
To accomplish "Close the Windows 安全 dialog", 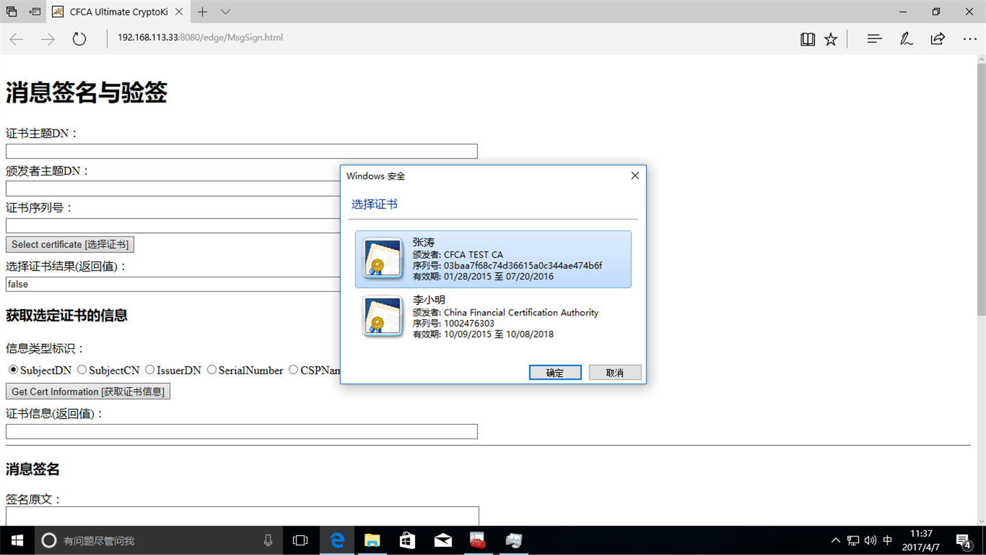I will click(635, 176).
